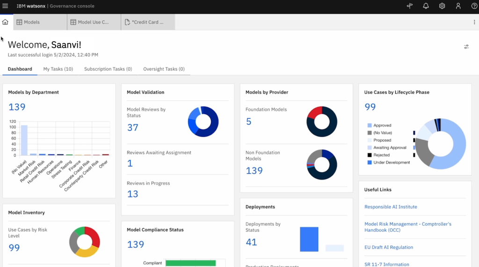Click the Proposed legend color swatch
Image resolution: width=479 pixels, height=267 pixels.
click(370, 140)
